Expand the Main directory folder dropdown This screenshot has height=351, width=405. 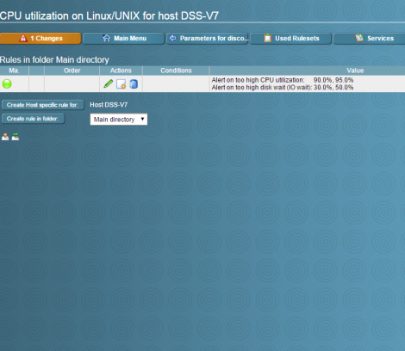coord(119,120)
